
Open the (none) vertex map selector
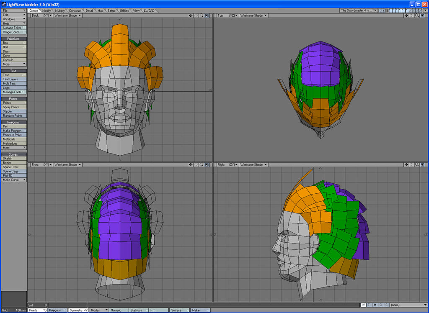(x=408, y=305)
